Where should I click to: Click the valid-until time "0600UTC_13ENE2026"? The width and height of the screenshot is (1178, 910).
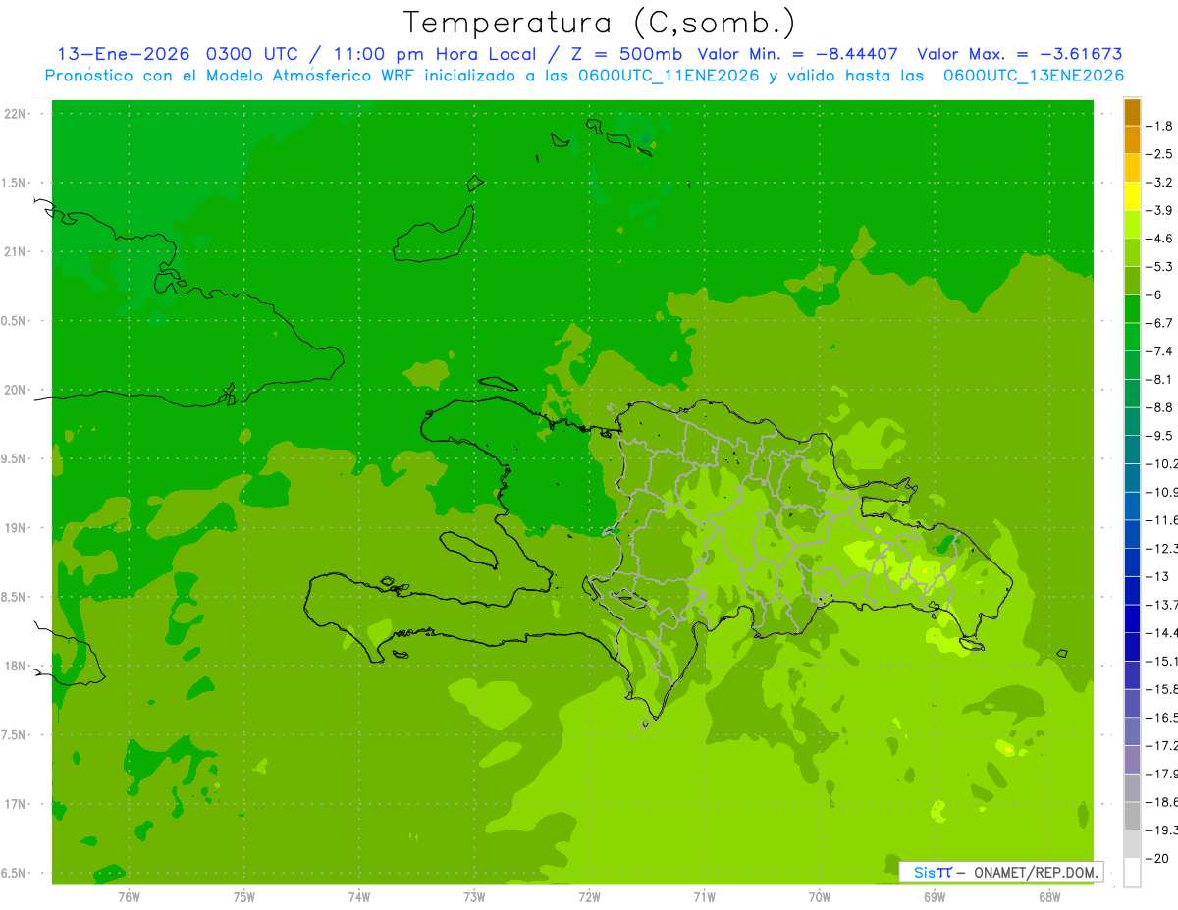[1033, 76]
